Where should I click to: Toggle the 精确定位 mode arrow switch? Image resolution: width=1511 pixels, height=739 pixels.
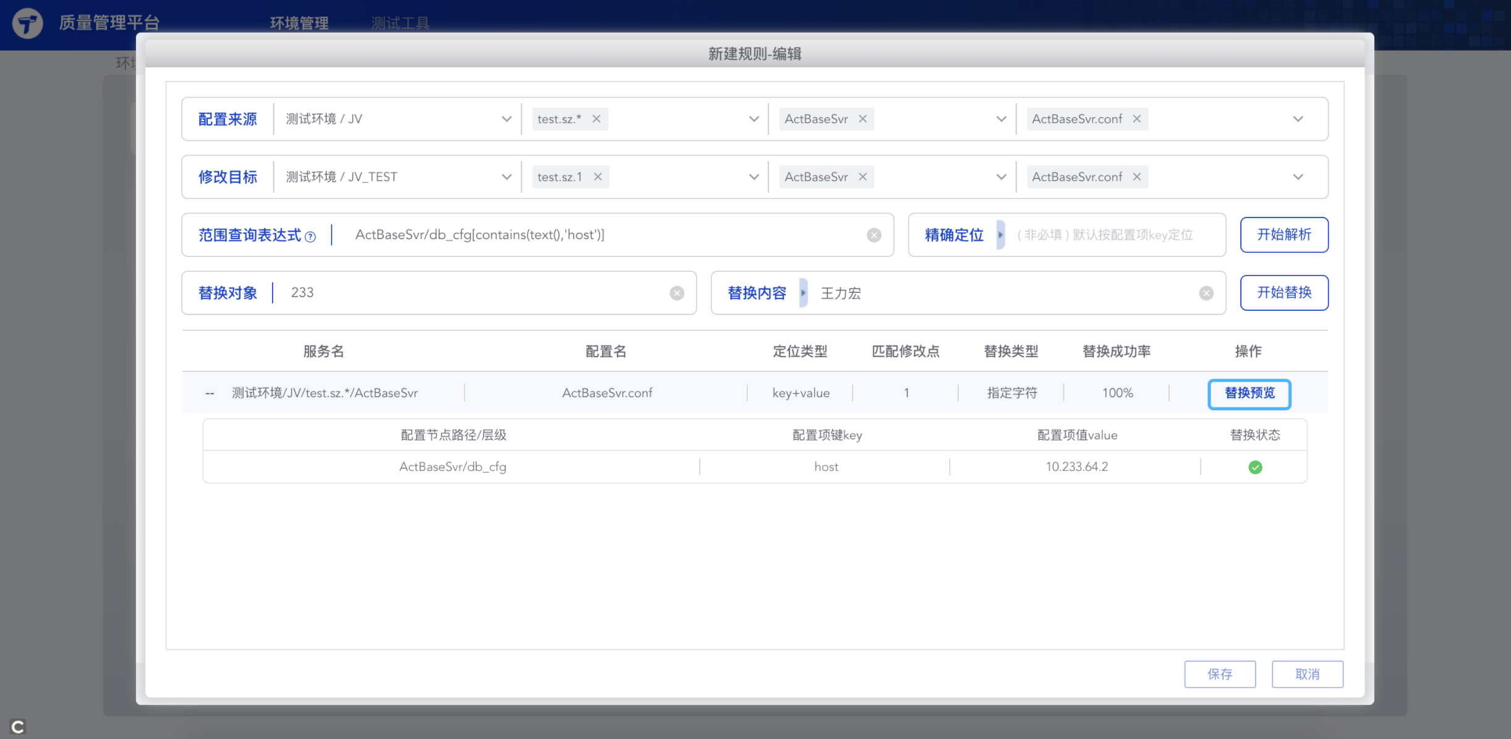1000,235
